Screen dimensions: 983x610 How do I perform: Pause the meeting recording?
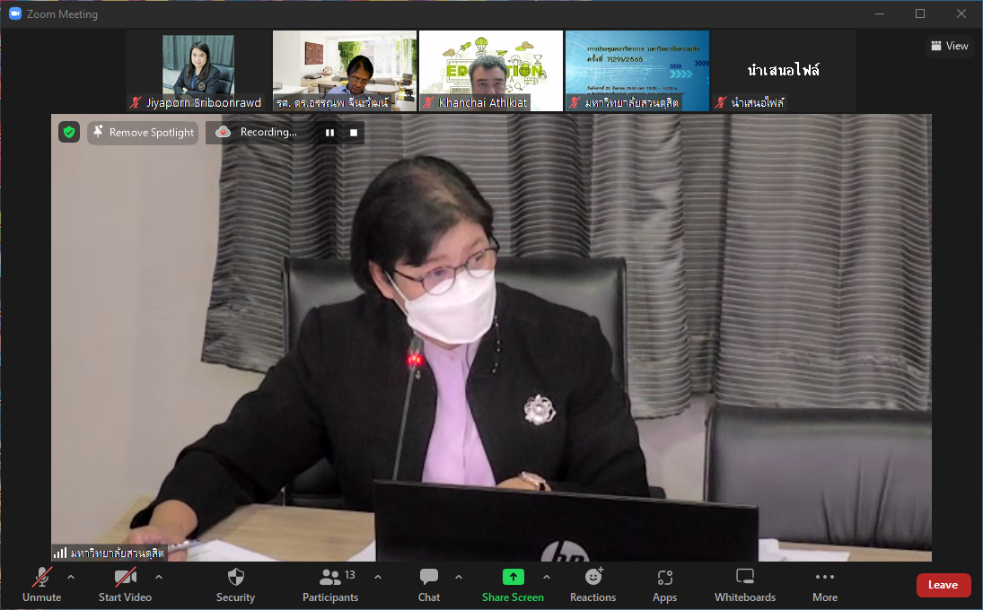click(329, 133)
